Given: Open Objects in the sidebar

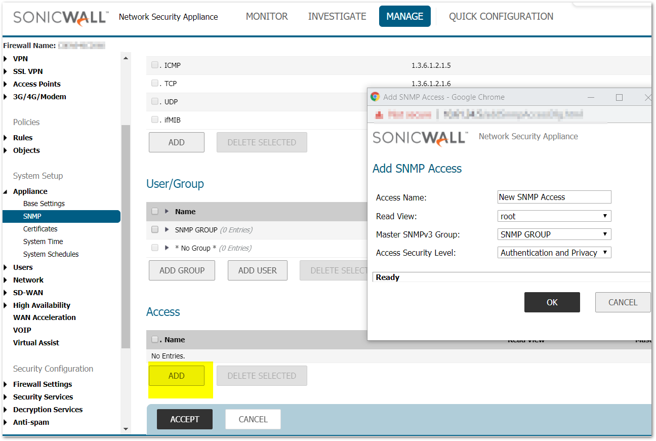Looking at the screenshot, I should point(26,150).
